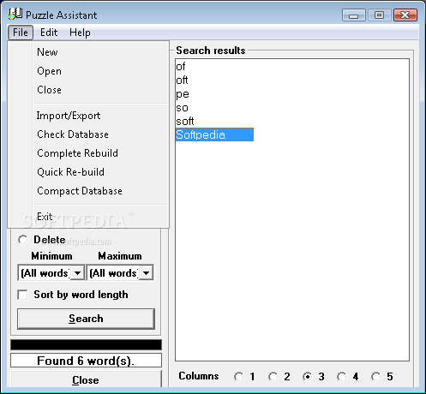Screen dimensions: 426x394
Task: Set columns to 3
Action: [308, 377]
